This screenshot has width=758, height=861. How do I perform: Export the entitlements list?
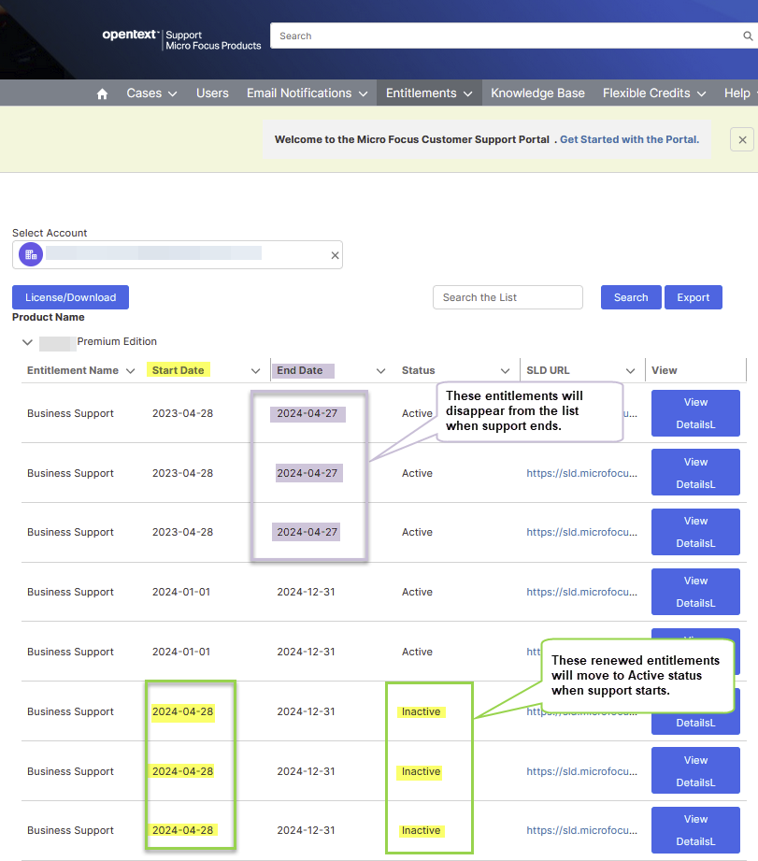point(693,297)
